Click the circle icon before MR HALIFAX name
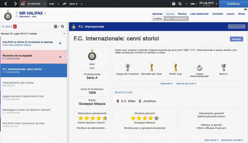Viewport: 248px width, 143px height. pos(17,13)
